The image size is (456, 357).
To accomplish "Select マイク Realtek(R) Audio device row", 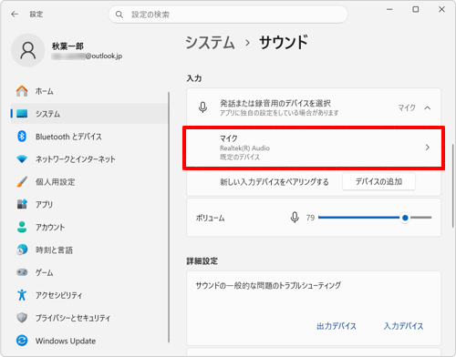I will coord(314,148).
